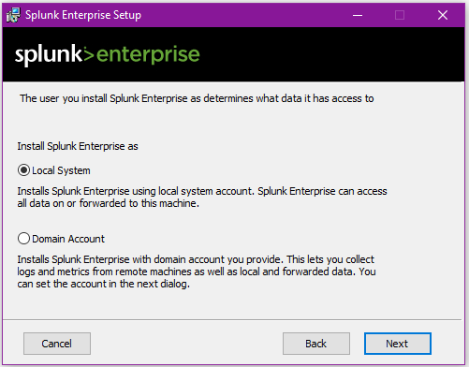Go to the Next setup step
The image size is (469, 367).
click(398, 344)
